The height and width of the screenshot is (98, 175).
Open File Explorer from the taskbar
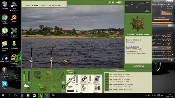[x=28, y=96]
